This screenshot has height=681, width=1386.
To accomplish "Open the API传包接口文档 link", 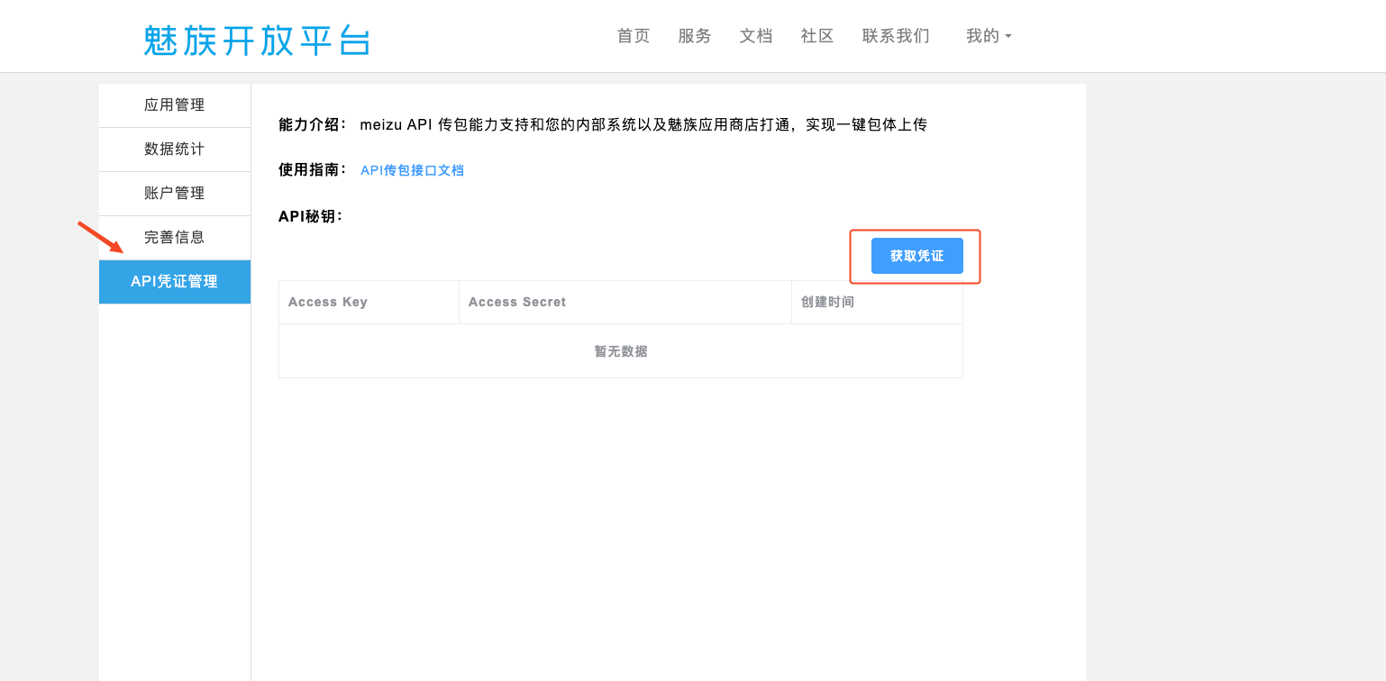I will click(x=412, y=170).
